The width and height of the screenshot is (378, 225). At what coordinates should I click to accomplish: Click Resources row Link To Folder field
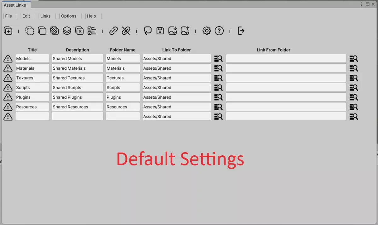click(177, 107)
